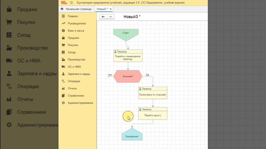This screenshot has width=266, height=149.
Task: Click large Склад icon in background window
Action: click(9, 35)
